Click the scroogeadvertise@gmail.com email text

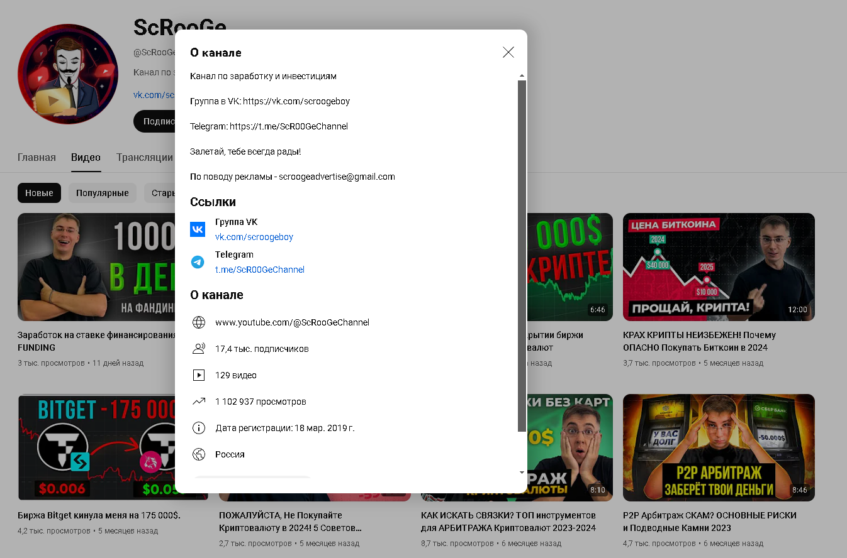click(x=337, y=177)
